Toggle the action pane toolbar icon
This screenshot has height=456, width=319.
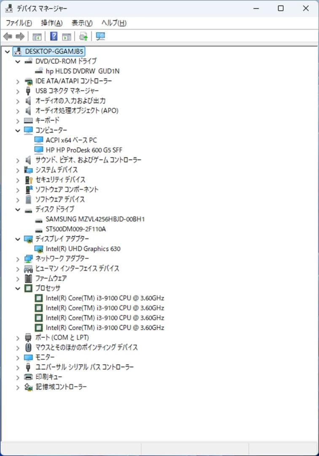tap(67, 37)
